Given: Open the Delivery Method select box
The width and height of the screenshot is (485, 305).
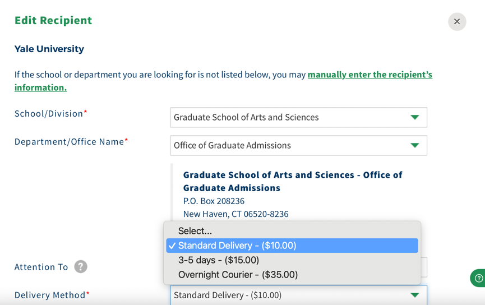Looking at the screenshot, I should coord(292,295).
